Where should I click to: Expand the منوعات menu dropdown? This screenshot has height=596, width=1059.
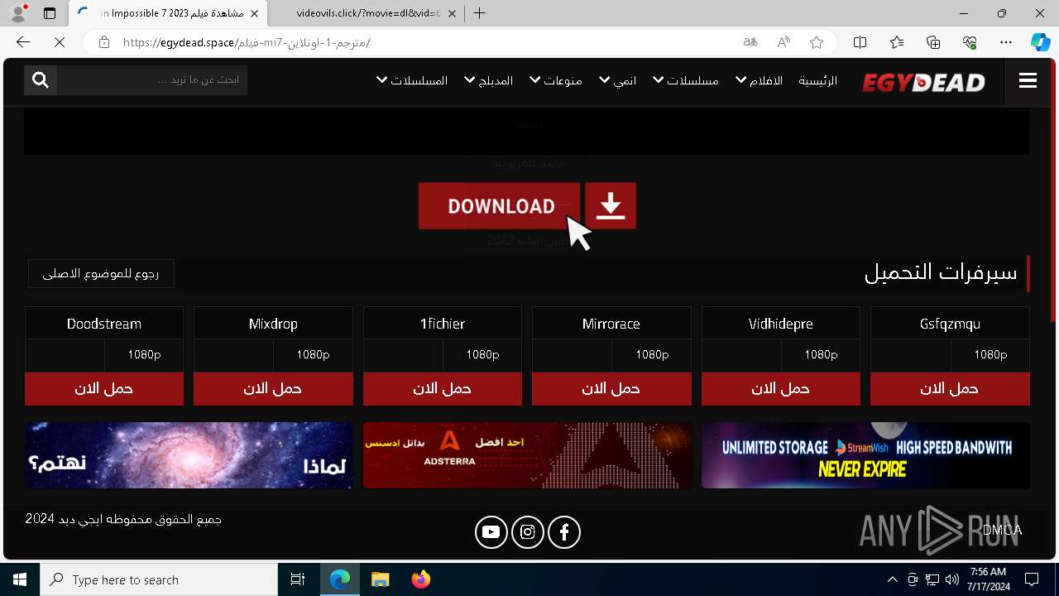(556, 80)
